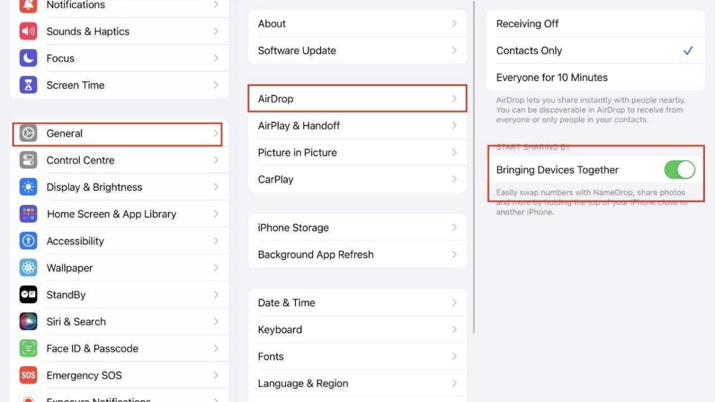
Task: Toggle the Bringing Devices Together switch
Action: 679,170
